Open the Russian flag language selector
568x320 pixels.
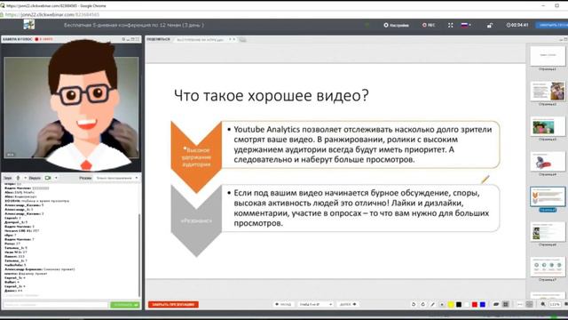466,25
